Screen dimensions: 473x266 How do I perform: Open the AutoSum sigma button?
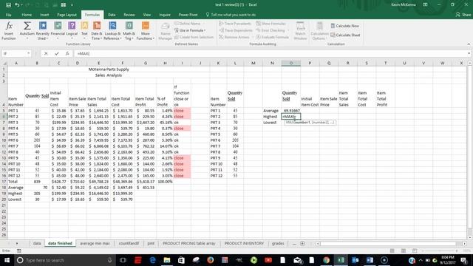27,31
